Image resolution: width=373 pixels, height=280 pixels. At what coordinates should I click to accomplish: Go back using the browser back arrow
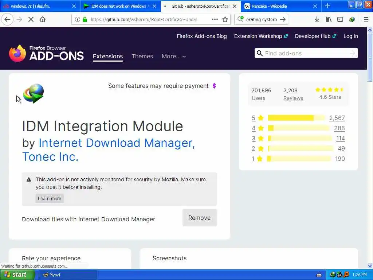(7, 20)
